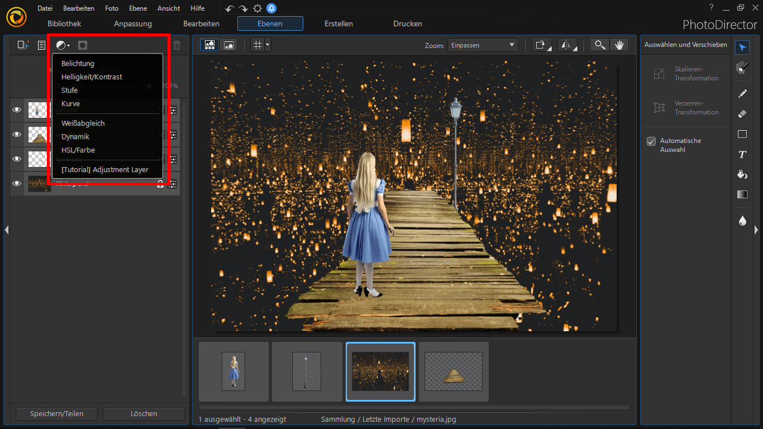Image resolution: width=763 pixels, height=429 pixels.
Task: Select the paintbrush tool below the arrow
Action: coord(742,68)
